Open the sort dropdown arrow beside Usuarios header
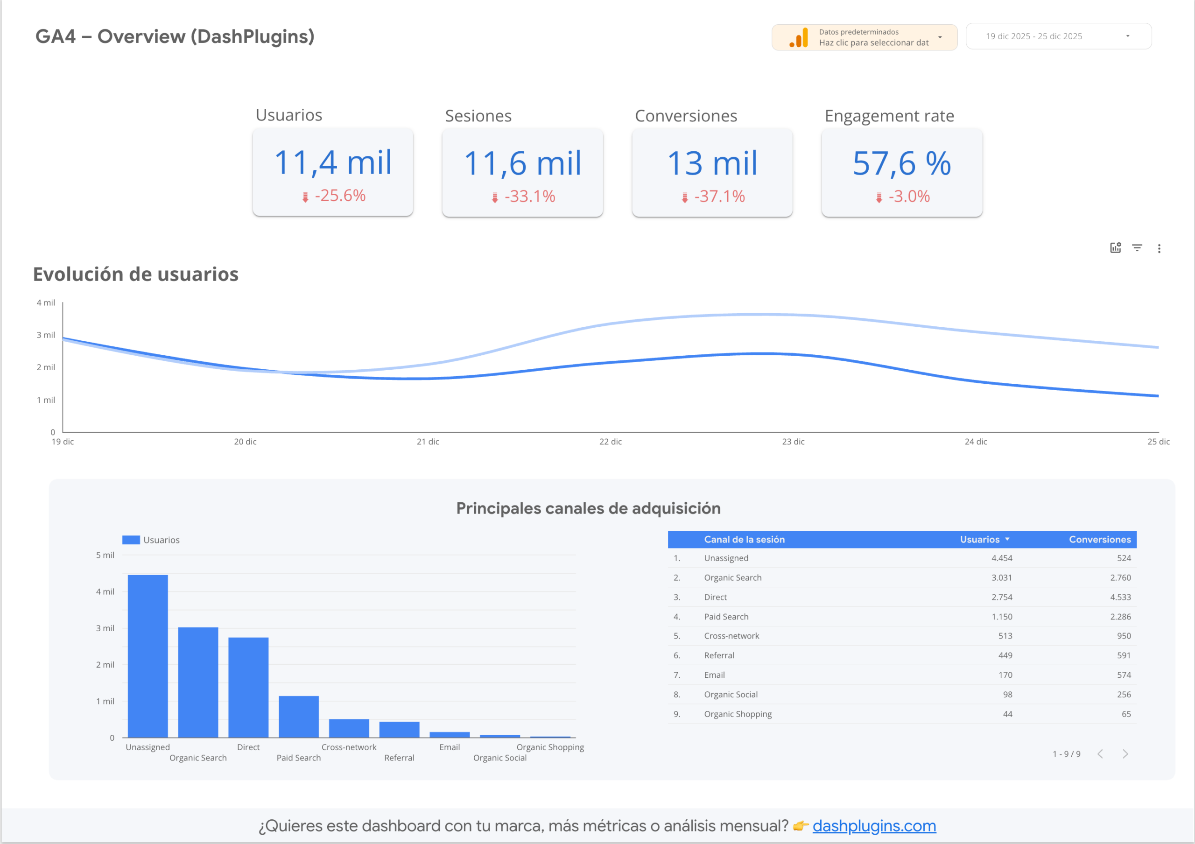 [x=1008, y=540]
